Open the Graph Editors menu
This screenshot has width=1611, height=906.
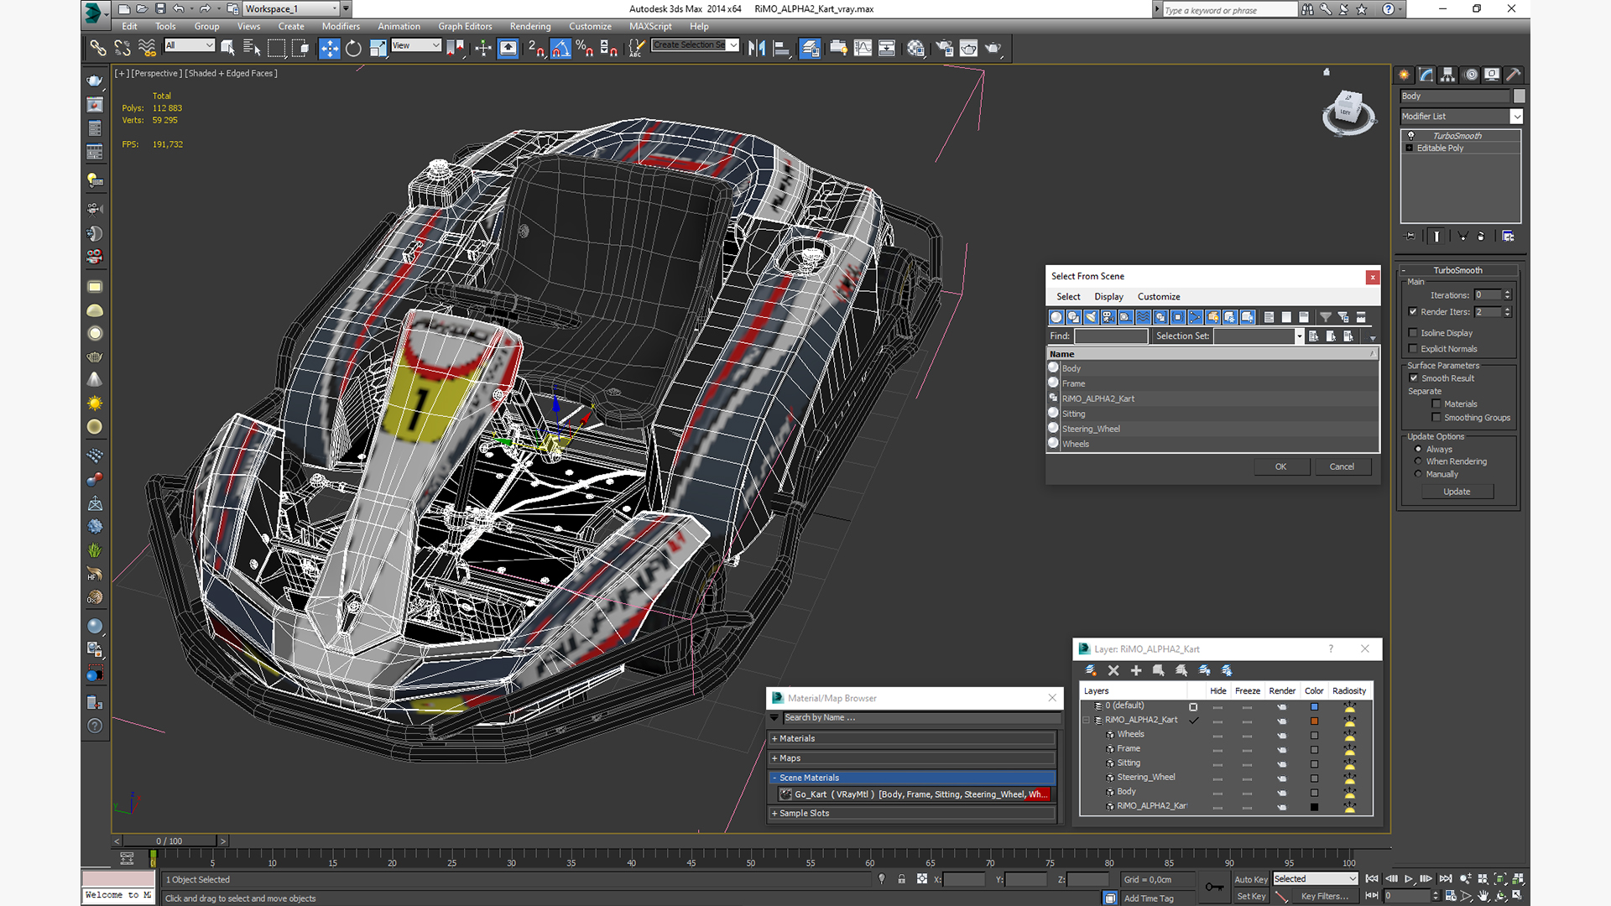coord(465,27)
